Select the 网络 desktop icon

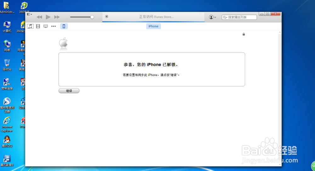[7, 46]
